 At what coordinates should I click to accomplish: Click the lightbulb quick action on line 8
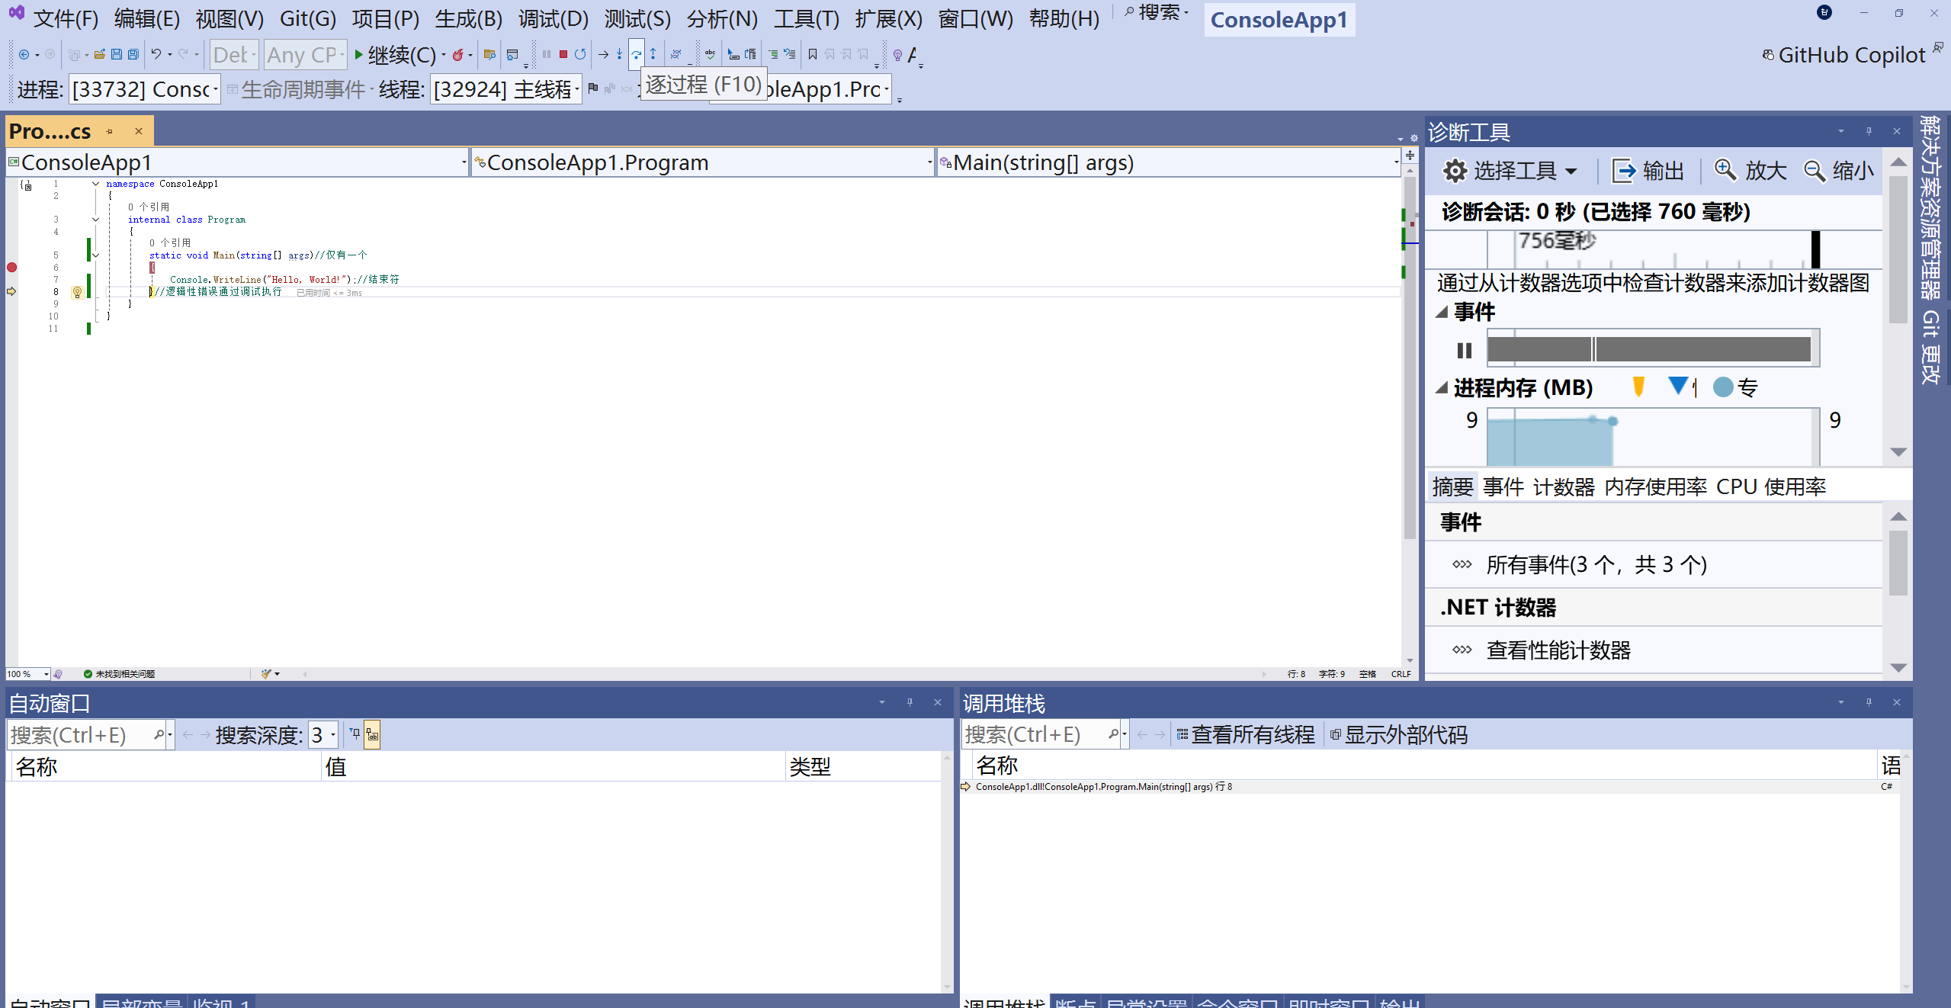coord(77,292)
